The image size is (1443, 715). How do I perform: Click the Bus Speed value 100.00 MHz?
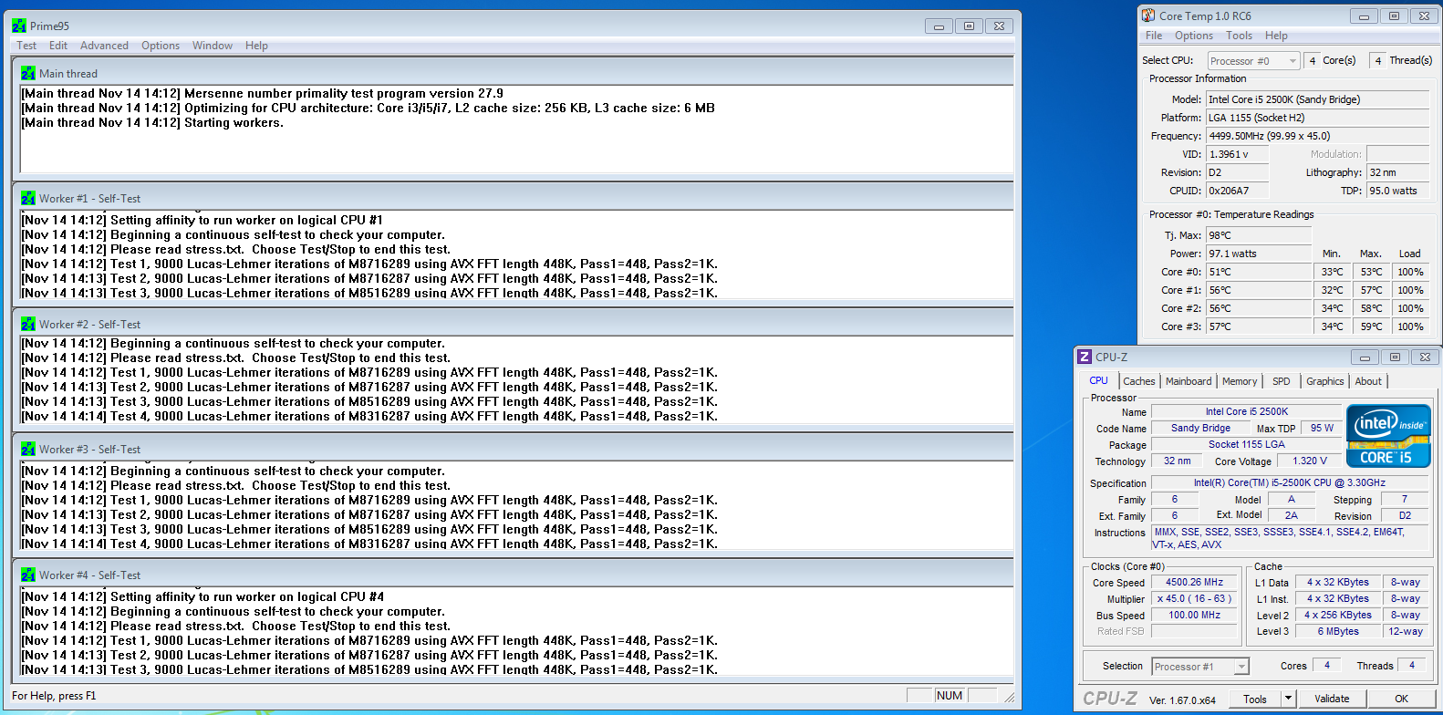1194,615
